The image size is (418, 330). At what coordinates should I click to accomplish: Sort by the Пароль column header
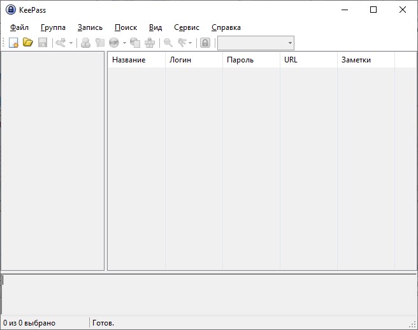point(240,60)
